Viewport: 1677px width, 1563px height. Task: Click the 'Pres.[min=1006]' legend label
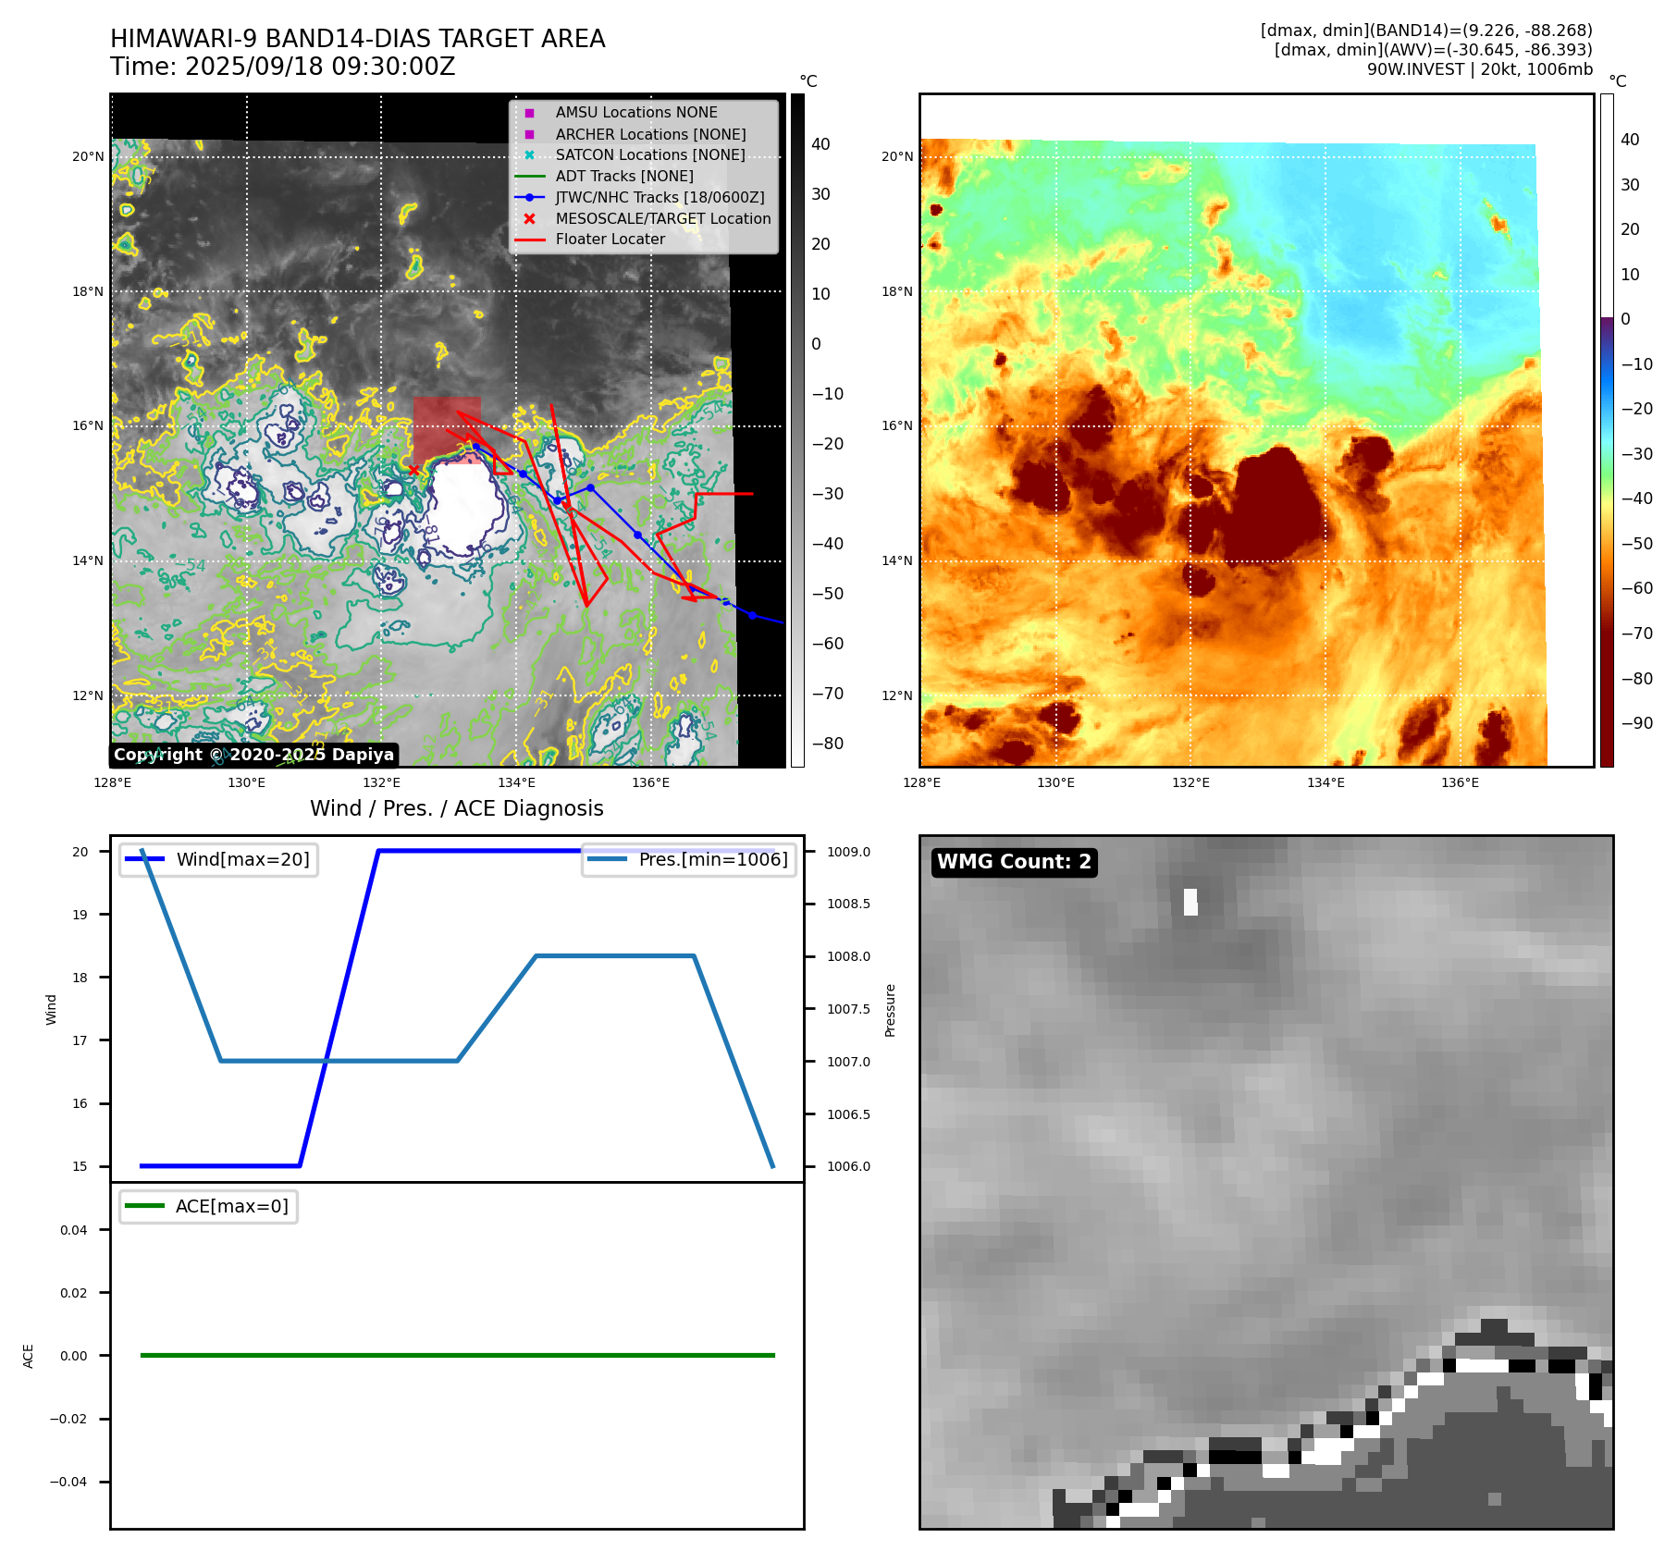[713, 859]
